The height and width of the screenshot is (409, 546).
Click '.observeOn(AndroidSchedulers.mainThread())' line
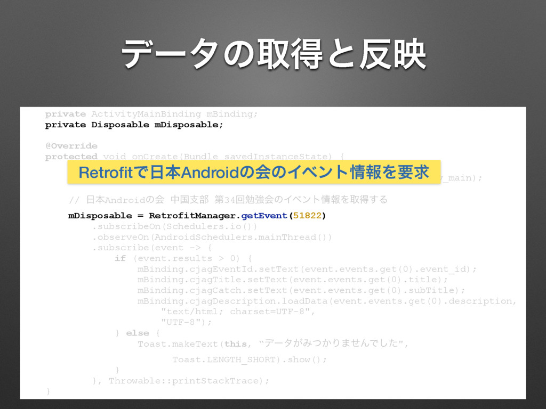(x=212, y=237)
